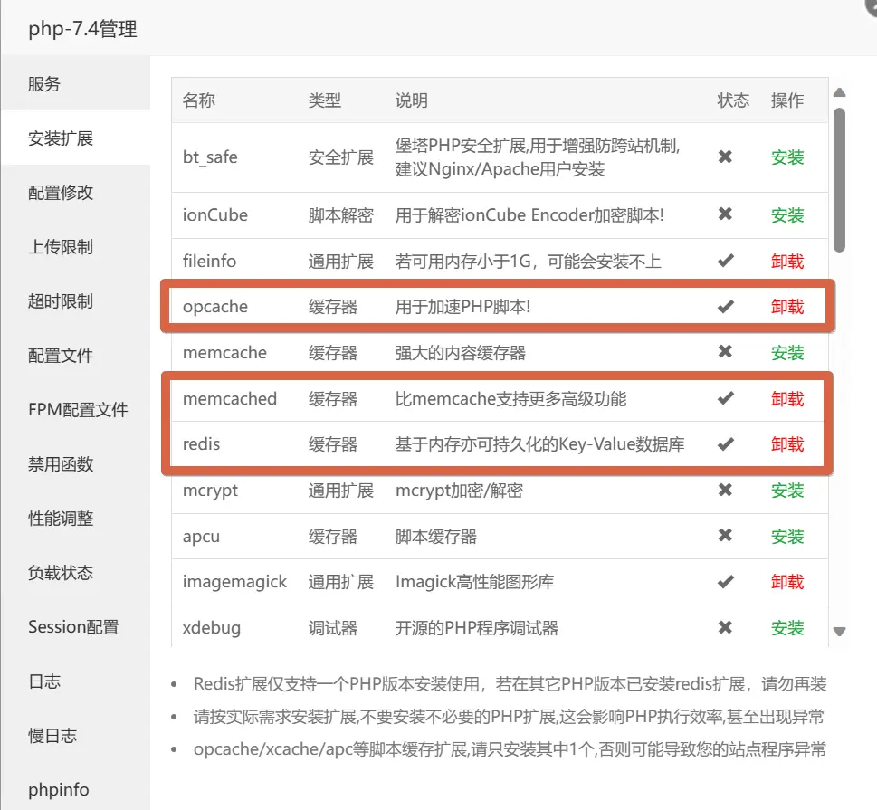The image size is (877, 810).
Task: Click the 状态 column header
Action: [x=733, y=100]
